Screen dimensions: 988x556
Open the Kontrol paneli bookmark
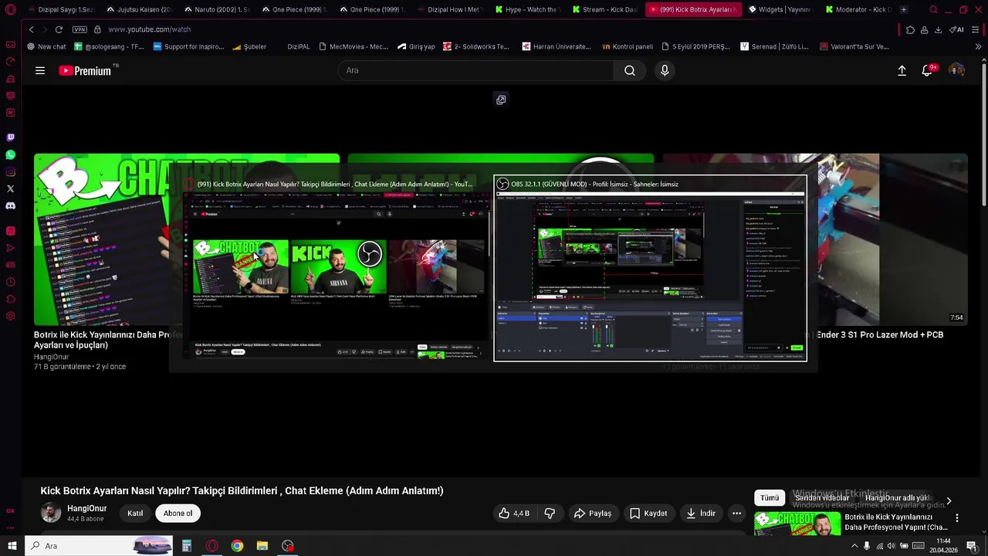627,46
